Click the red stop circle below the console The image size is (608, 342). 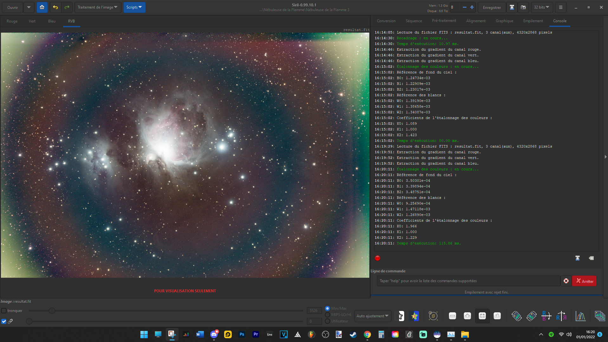pyautogui.click(x=378, y=258)
